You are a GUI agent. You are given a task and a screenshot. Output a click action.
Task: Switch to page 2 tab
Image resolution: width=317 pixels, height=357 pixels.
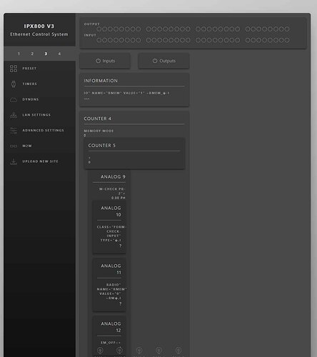[x=32, y=54]
